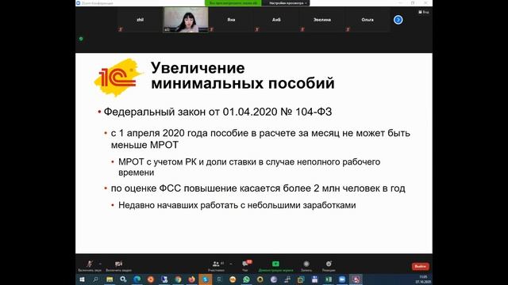
Task: Click muted mic icon on АлБ tile
Action: (x=257, y=29)
